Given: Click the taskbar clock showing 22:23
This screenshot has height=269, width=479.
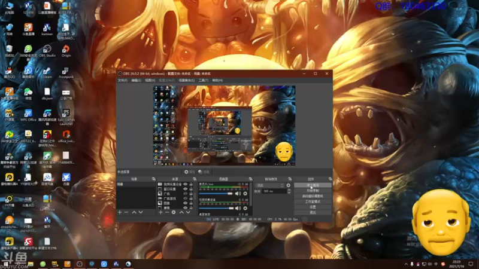Looking at the screenshot, I should pos(456,264).
